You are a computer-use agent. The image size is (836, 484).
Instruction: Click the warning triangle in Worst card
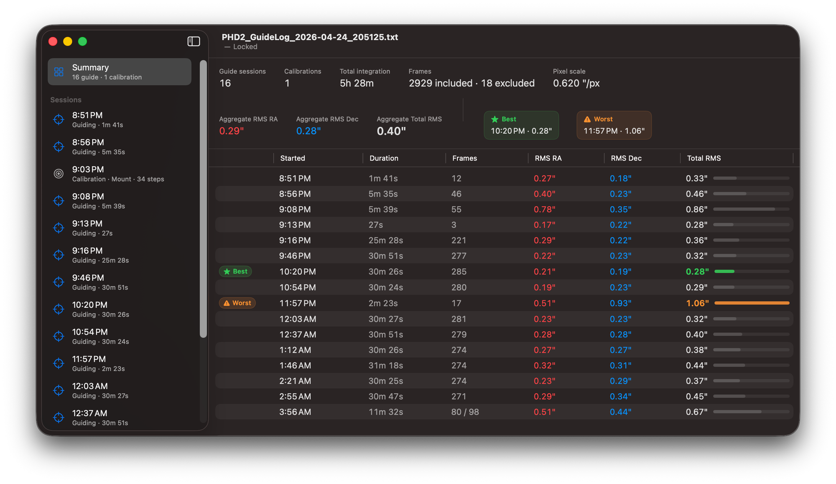click(587, 119)
